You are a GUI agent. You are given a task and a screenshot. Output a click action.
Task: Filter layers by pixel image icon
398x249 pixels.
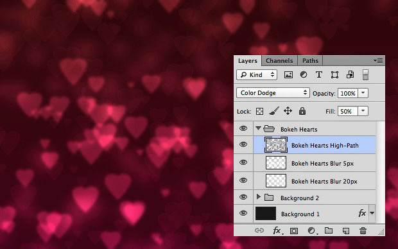tap(288, 75)
